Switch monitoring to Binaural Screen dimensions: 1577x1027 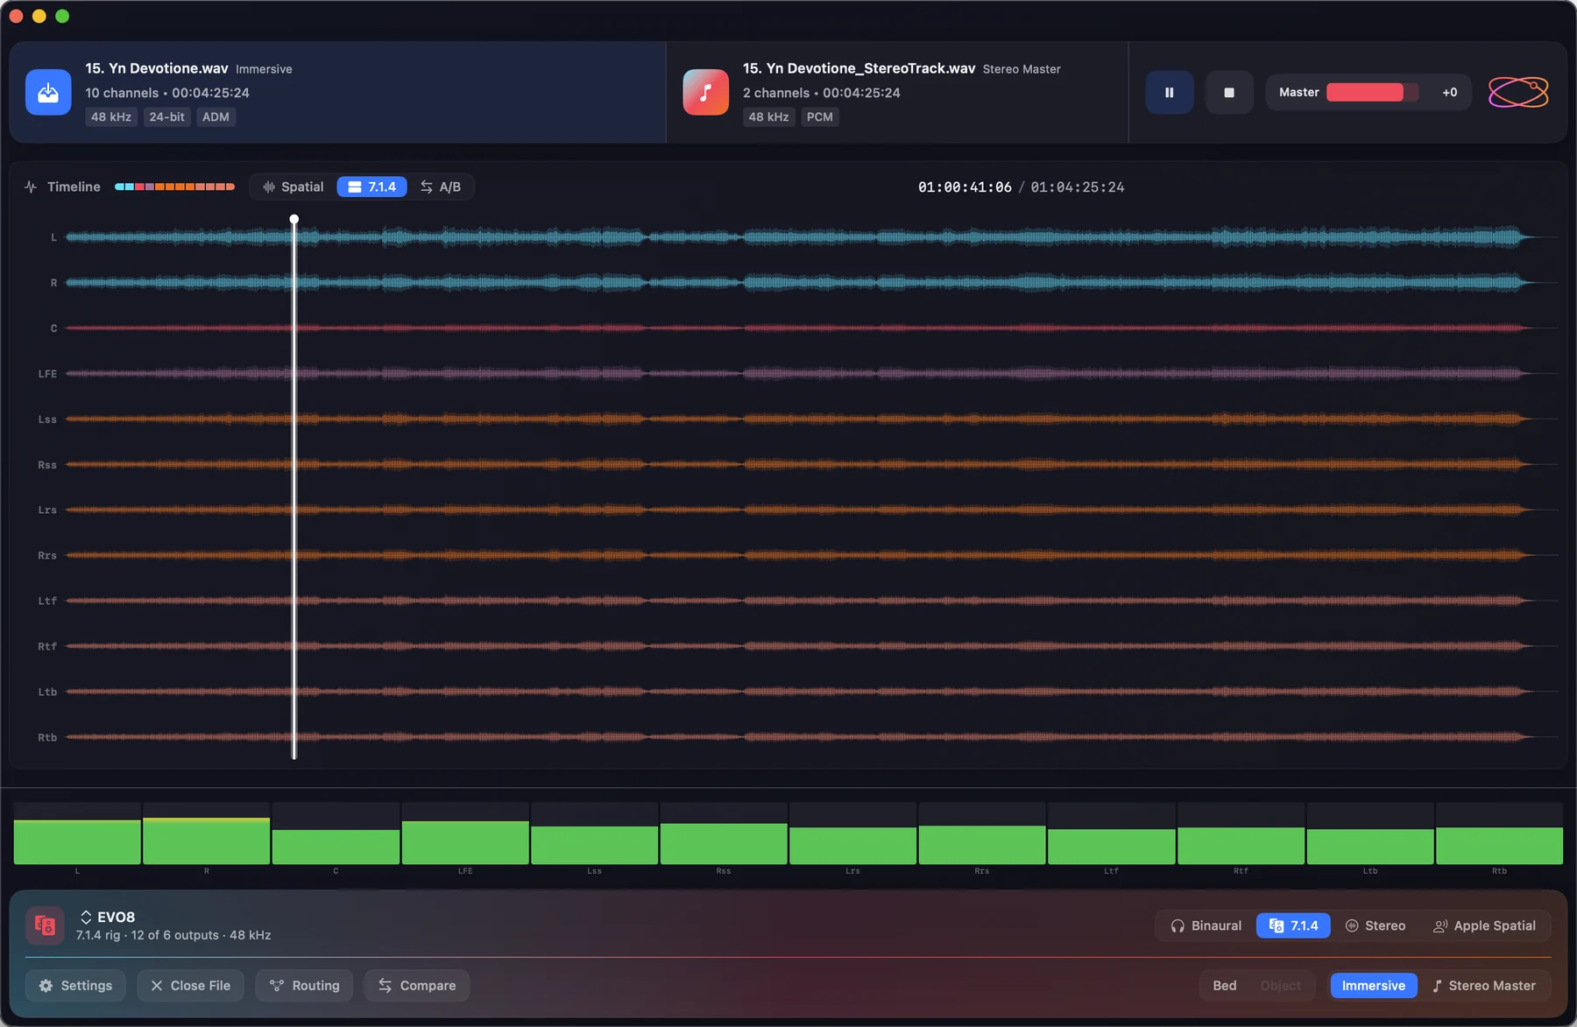pyautogui.click(x=1206, y=925)
